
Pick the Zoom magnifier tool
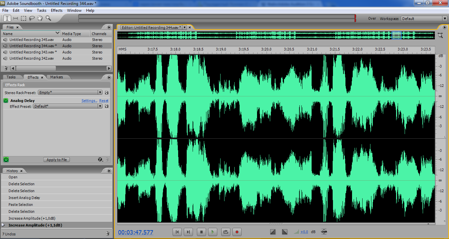coord(48,18)
